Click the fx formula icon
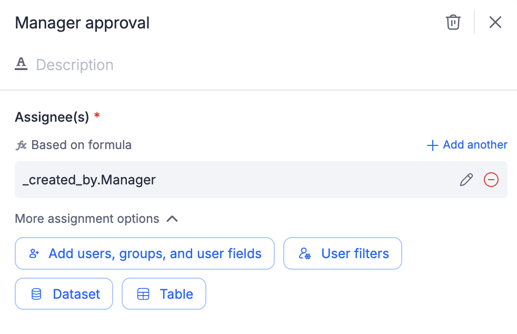Viewport: 517px width, 334px height. coord(21,145)
